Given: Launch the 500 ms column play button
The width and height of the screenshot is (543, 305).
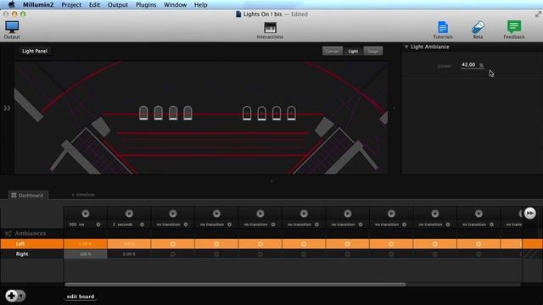Looking at the screenshot, I should coord(86,213).
